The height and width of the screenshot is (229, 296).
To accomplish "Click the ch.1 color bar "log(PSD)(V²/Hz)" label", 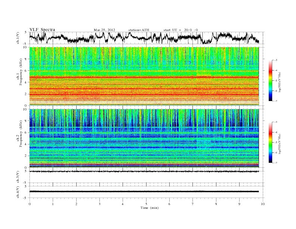I will [x=280, y=82].
